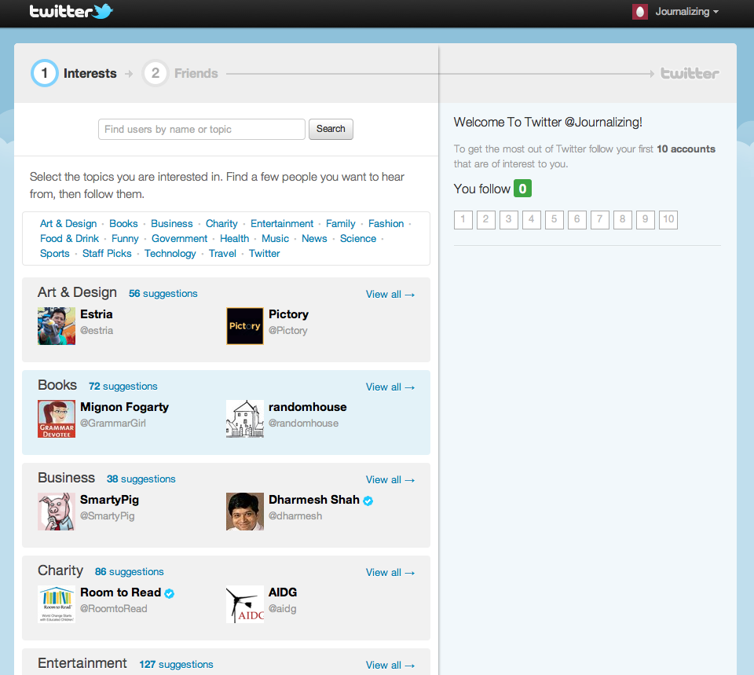Viewport: 754px width, 675px height.
Task: Click the randomhouse house avatar
Action: pos(245,419)
